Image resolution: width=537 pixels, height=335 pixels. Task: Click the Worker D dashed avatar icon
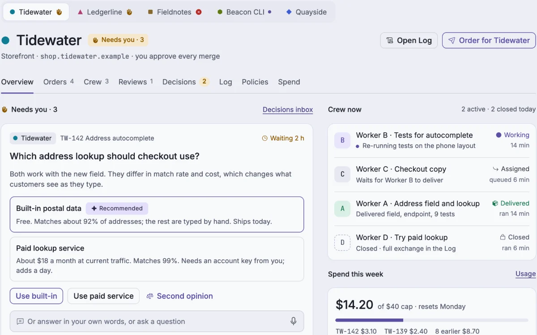pyautogui.click(x=342, y=243)
